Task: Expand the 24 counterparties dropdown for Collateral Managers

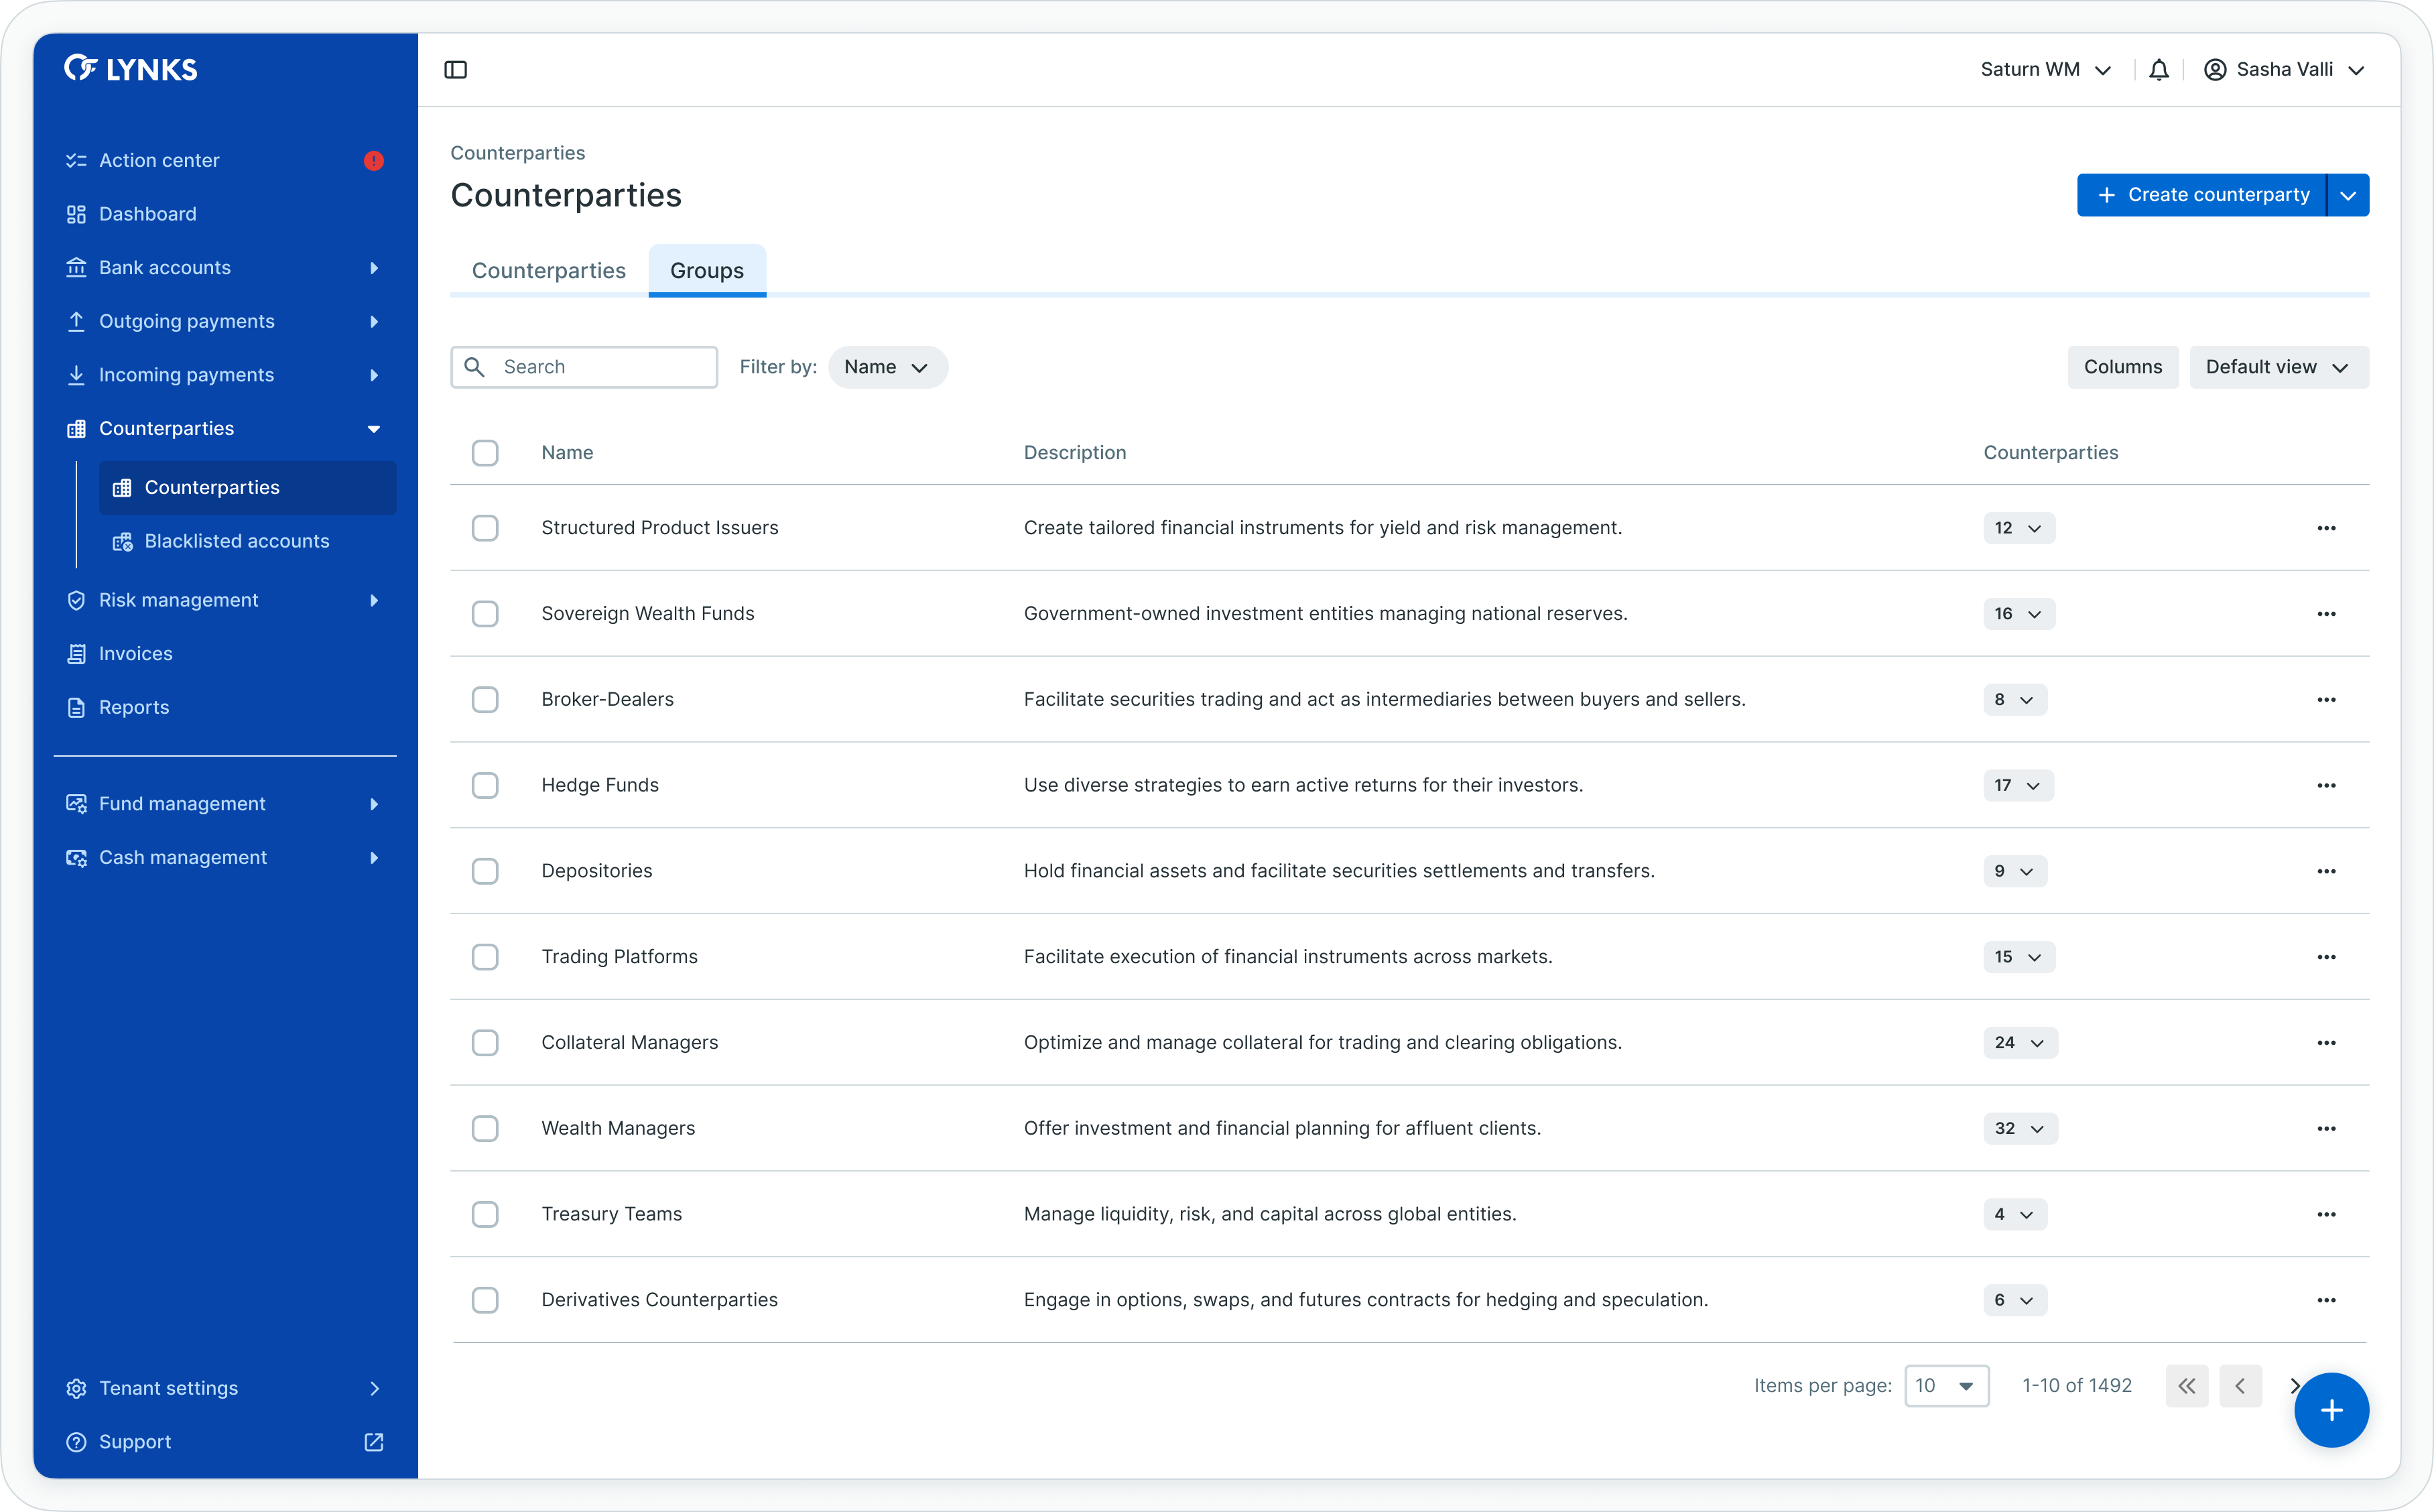Action: 2019,1043
